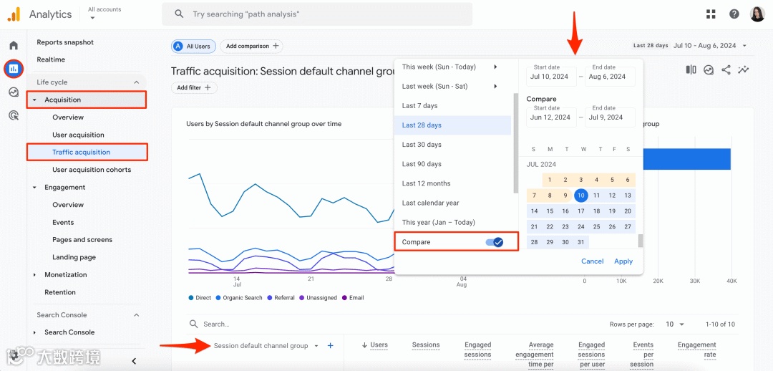This screenshot has height=371, width=773.
Task: Open the date range dropdown Jul 10 - Aug 6, 2024
Action: (x=711, y=45)
